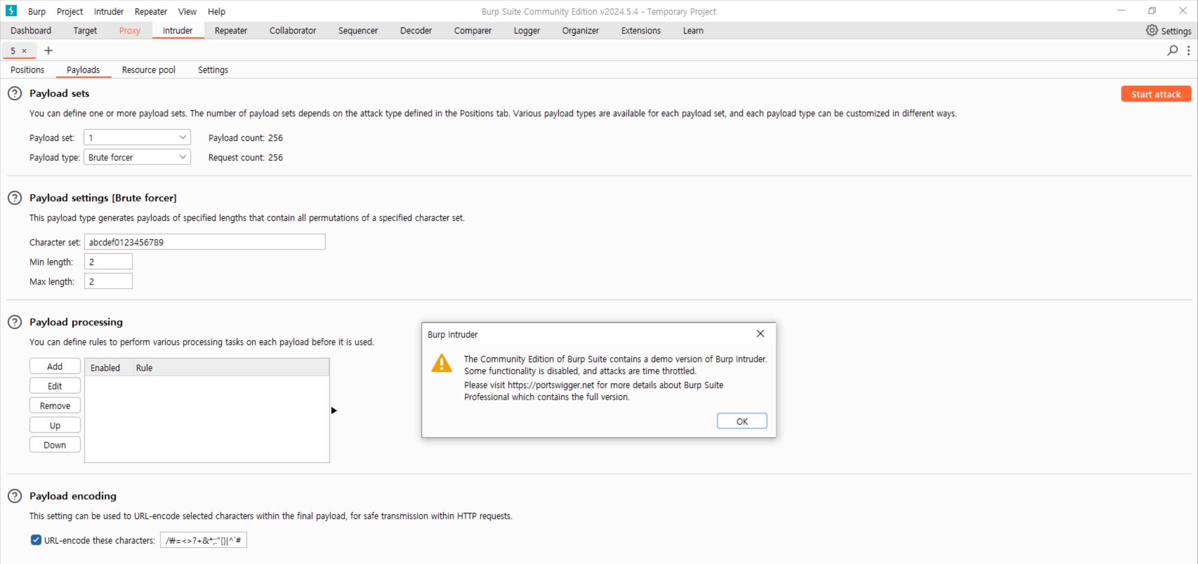
Task: Switch to the Repeater tab
Action: (231, 30)
